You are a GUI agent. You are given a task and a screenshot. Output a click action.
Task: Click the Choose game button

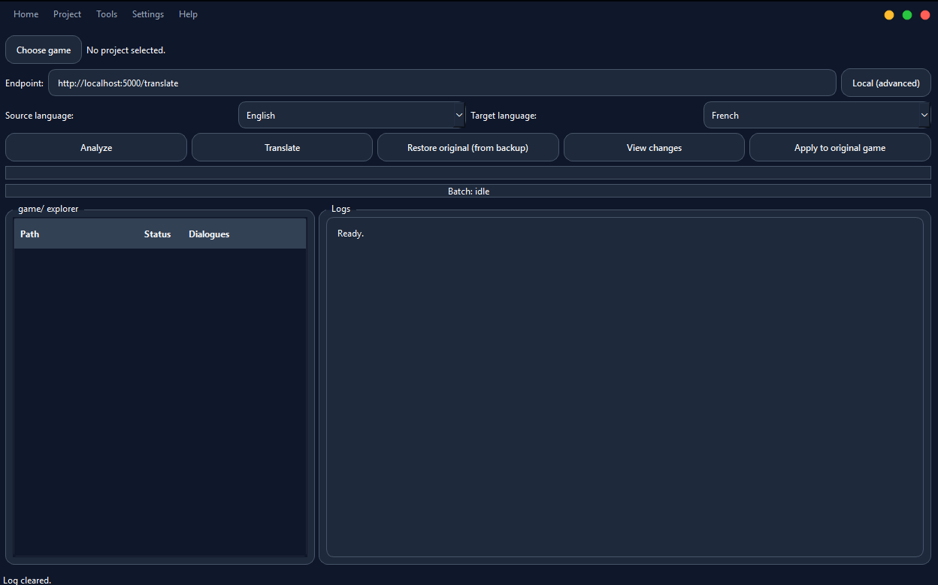point(44,50)
